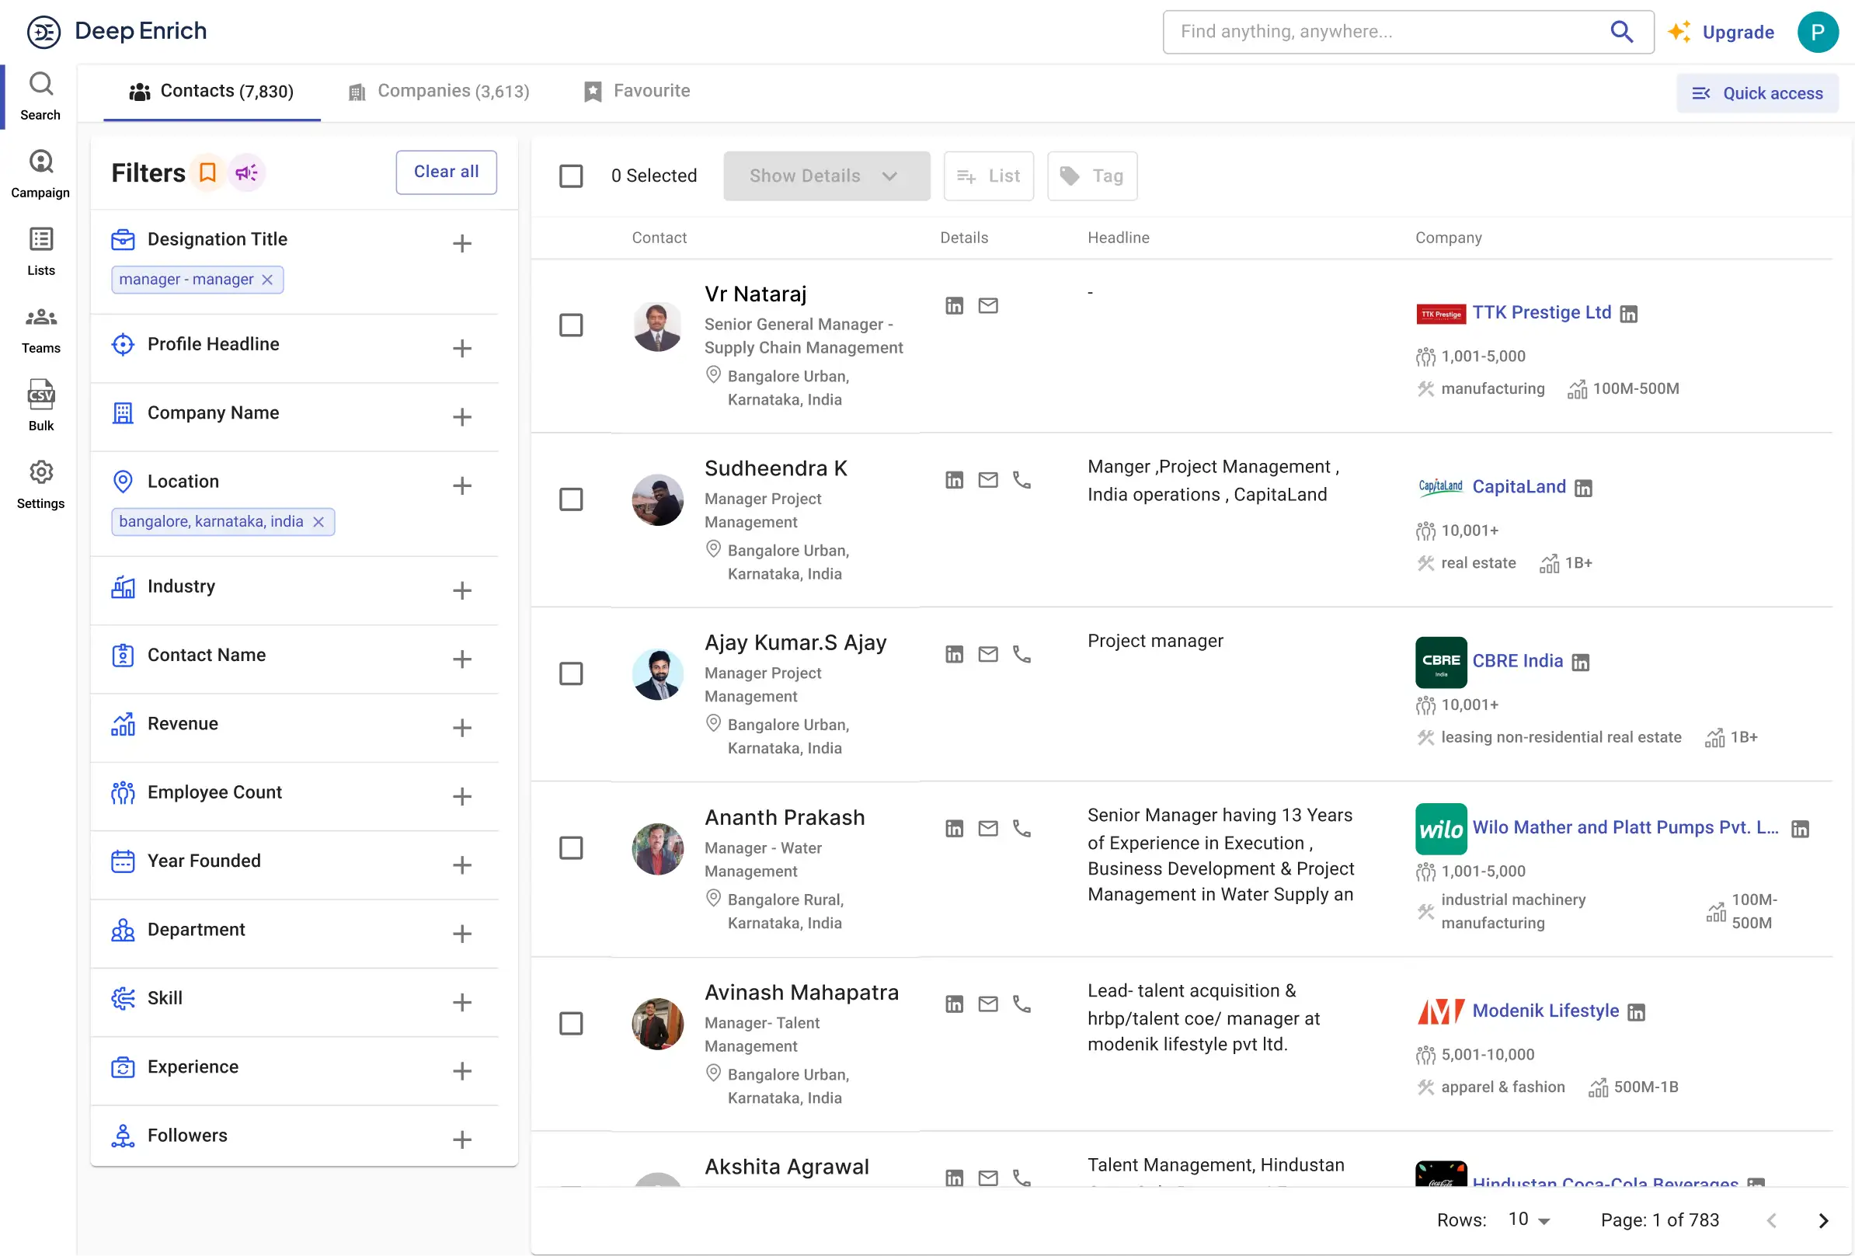Check the box for Vr Nataraj
This screenshot has width=1855, height=1256.
pyautogui.click(x=571, y=325)
